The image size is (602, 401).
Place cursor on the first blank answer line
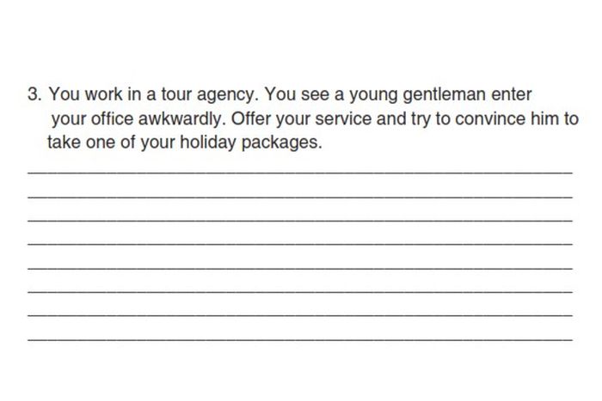tap(300, 173)
